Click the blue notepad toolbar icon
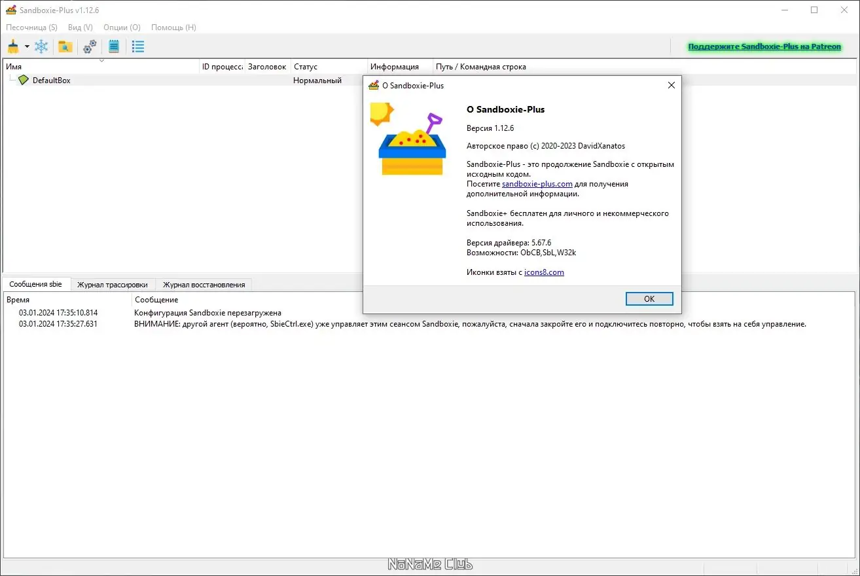This screenshot has width=860, height=576. click(114, 46)
